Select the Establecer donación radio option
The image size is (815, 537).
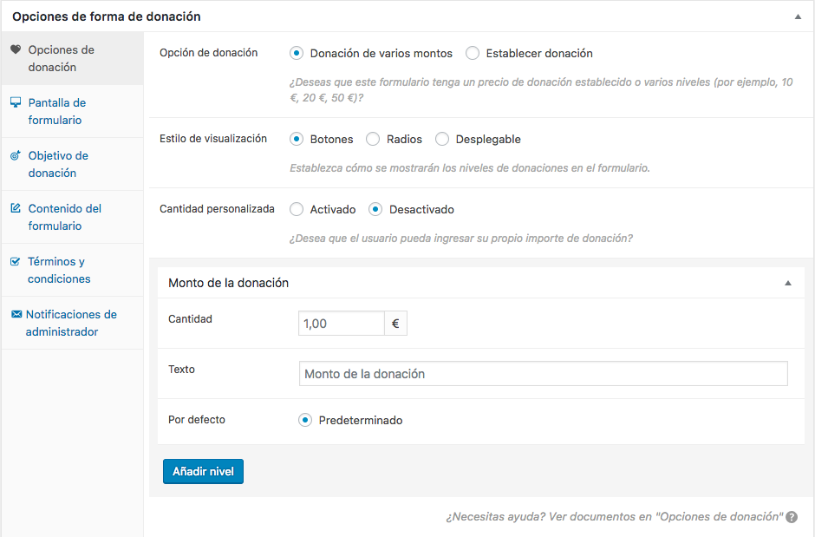473,54
